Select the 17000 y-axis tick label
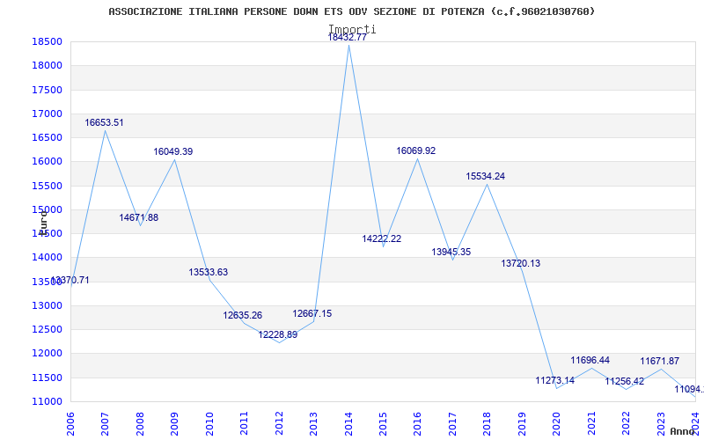Screen dimensions: 704x440 click(x=47, y=114)
